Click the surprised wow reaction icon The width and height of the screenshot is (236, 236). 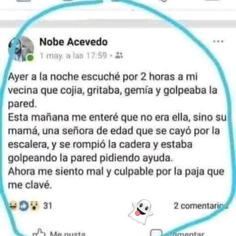click(35, 205)
